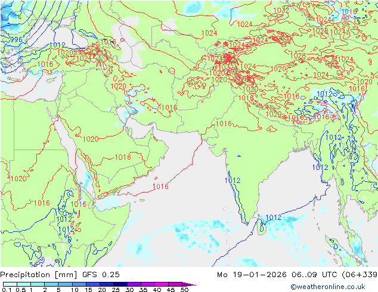Click the blue '1012' label near the Black Sea
378x292 pixels.
(57, 45)
